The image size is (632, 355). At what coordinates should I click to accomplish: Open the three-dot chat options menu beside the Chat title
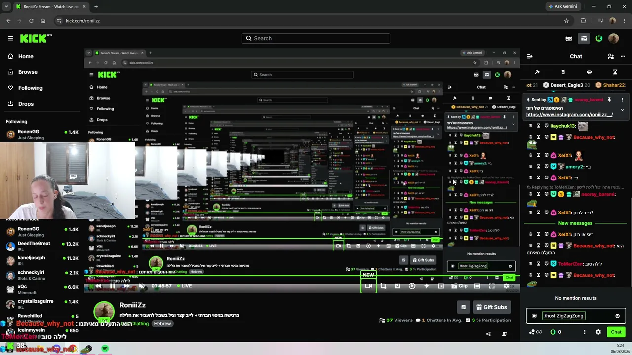point(622,56)
